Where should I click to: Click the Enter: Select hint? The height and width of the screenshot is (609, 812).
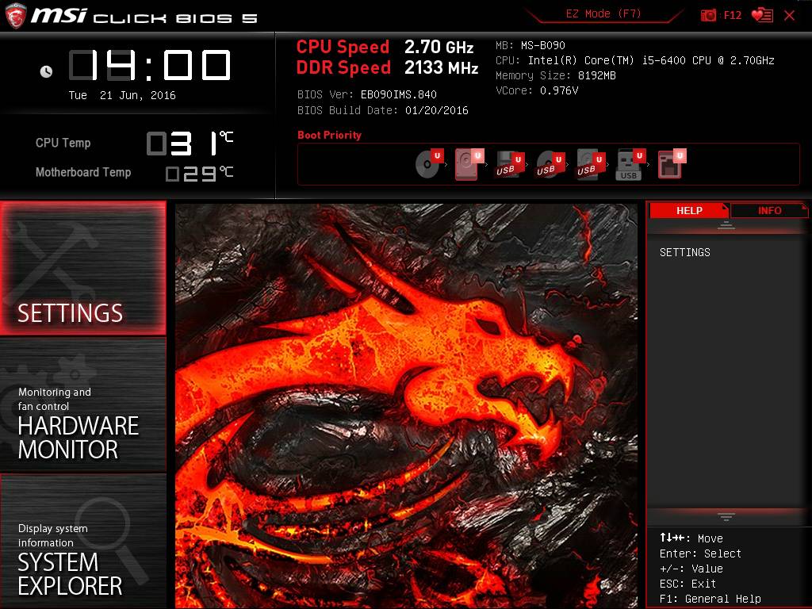point(700,553)
